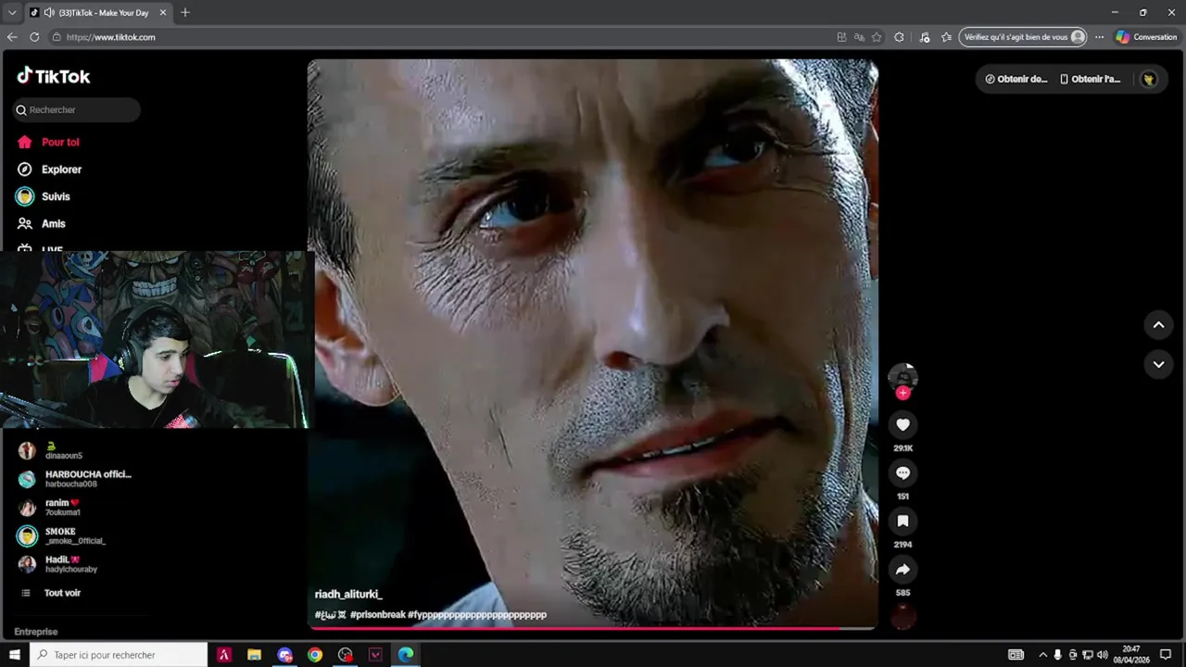
Task: Add this page to favorites star icon
Action: tap(877, 37)
